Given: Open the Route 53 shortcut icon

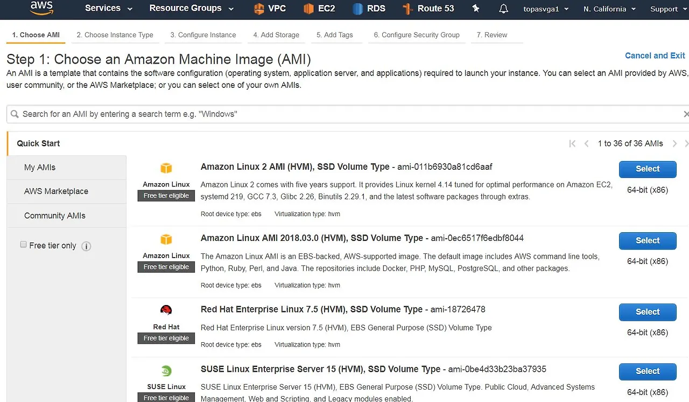Looking at the screenshot, I should click(x=407, y=9).
